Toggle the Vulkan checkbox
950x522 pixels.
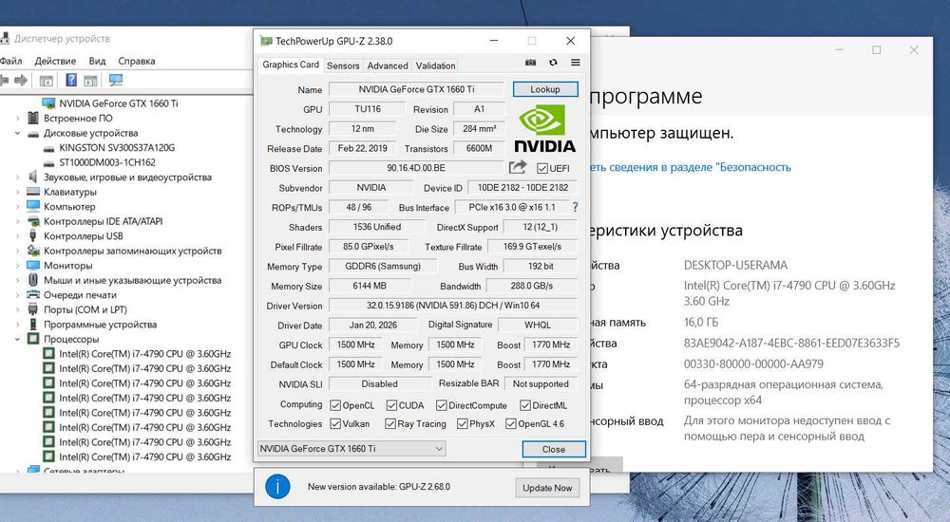335,423
